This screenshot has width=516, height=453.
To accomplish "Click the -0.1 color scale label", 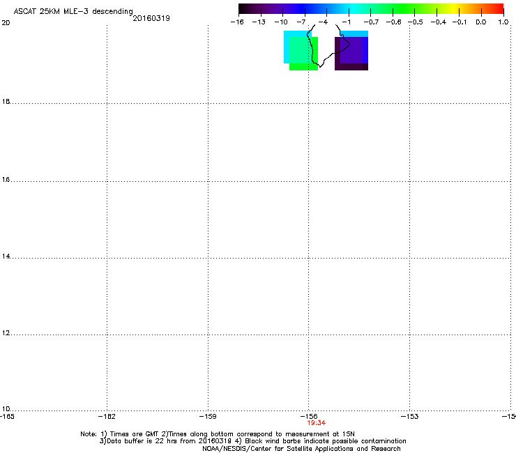I will (460, 22).
